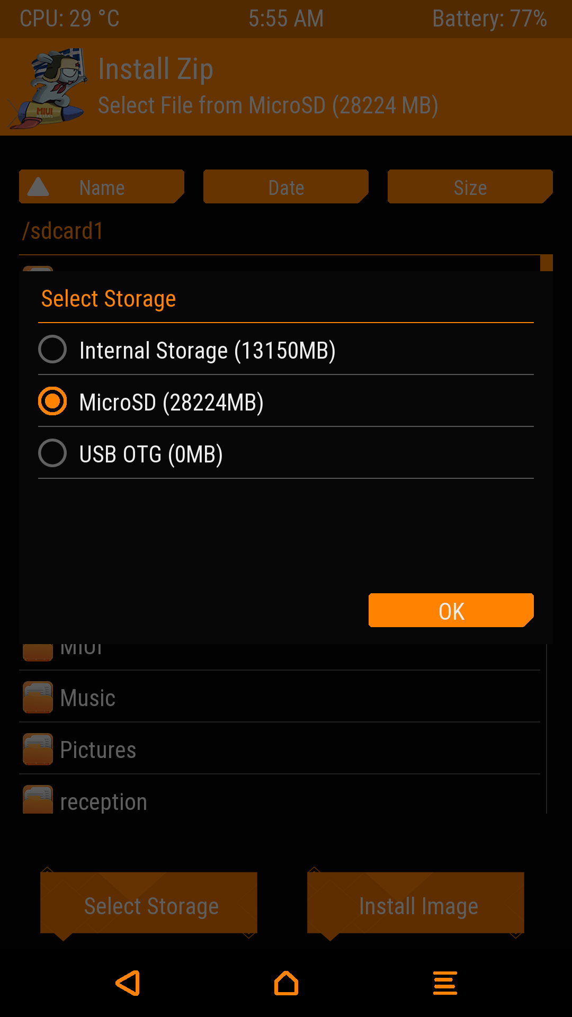Click the Music folder icon
The width and height of the screenshot is (572, 1017).
pyautogui.click(x=38, y=697)
